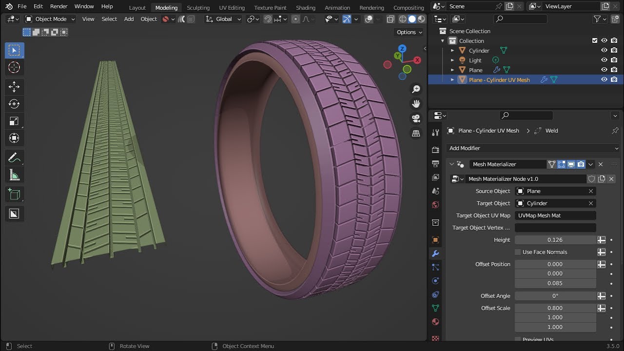Toggle camera view icon
This screenshot has height=351, width=624.
coord(416,118)
